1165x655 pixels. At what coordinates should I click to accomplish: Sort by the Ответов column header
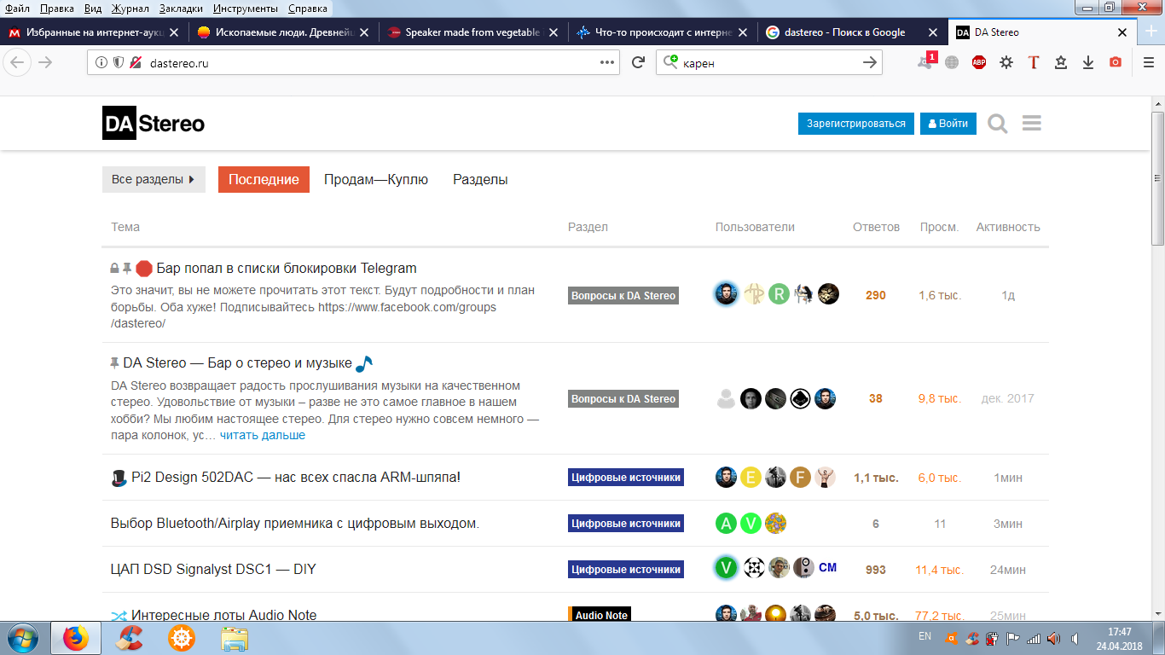pyautogui.click(x=876, y=227)
